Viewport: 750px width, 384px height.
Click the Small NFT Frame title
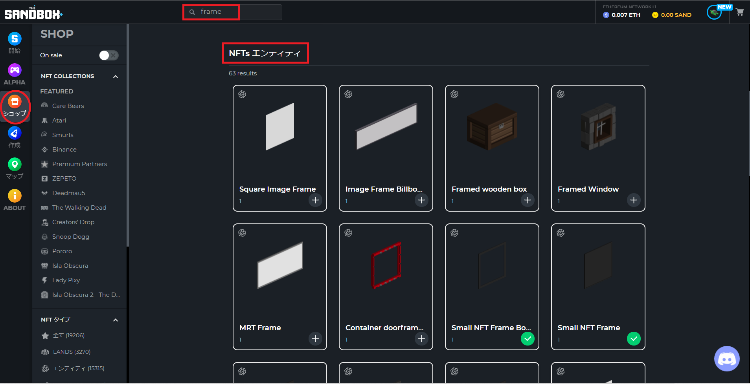click(x=588, y=328)
